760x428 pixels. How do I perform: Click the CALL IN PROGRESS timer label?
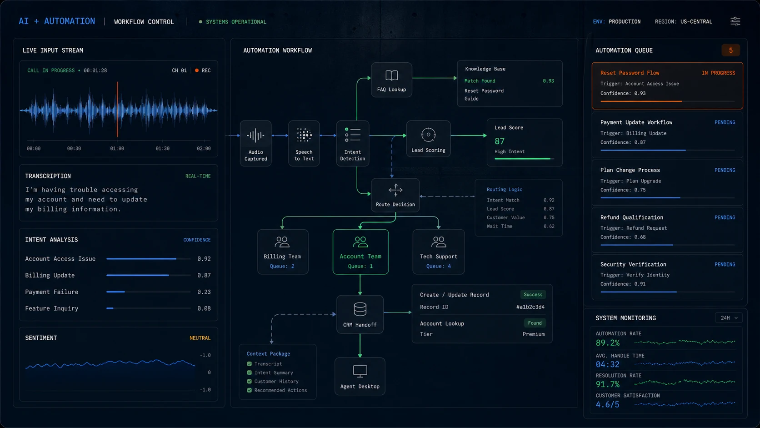coord(67,70)
